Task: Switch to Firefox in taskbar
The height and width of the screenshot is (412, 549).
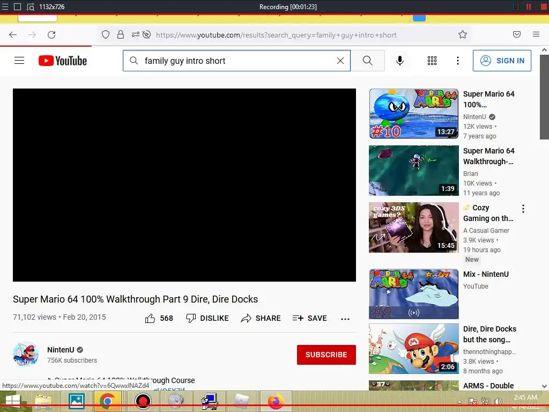Action: click(x=276, y=401)
